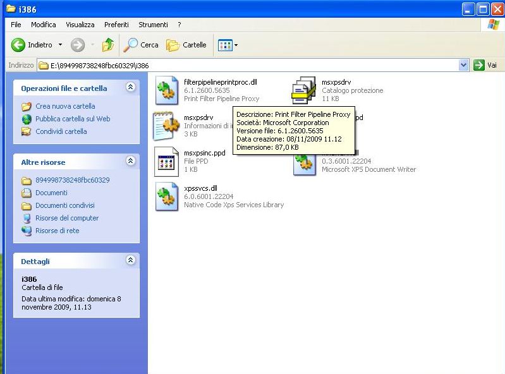Image resolution: width=505 pixels, height=374 pixels.
Task: Open the Visualizza menu
Action: coord(80,25)
